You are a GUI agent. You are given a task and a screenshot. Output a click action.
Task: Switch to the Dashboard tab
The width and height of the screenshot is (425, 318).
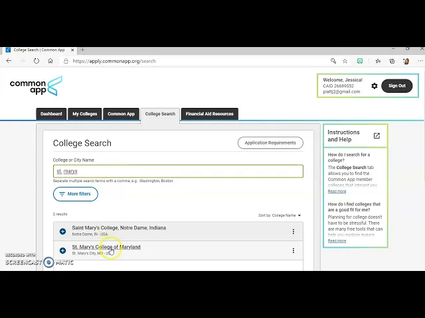pos(51,114)
